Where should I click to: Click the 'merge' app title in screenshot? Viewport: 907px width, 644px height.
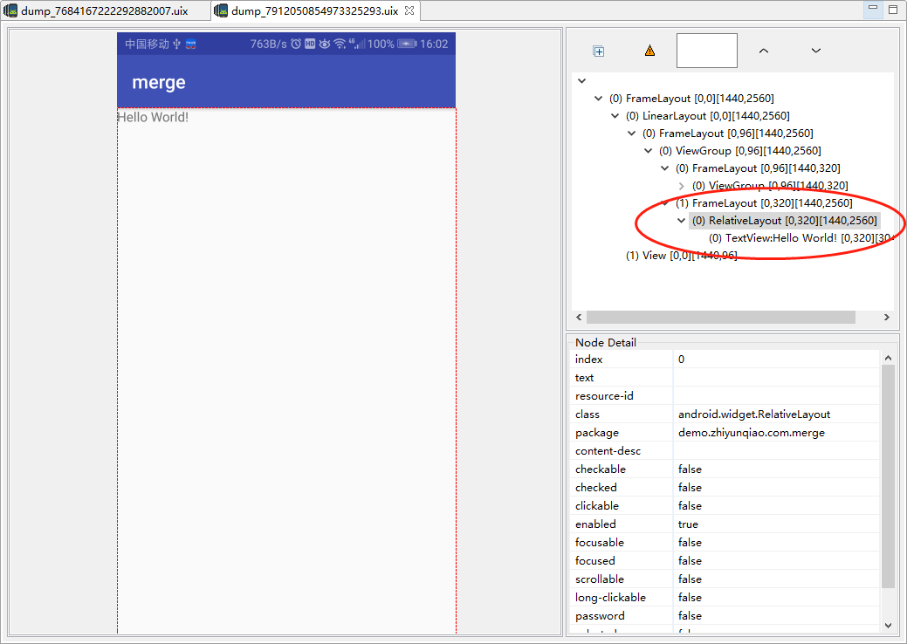[159, 83]
